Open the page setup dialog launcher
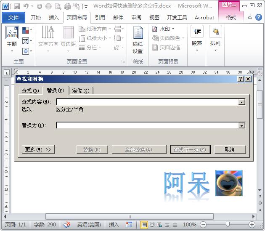 [x=123, y=61]
